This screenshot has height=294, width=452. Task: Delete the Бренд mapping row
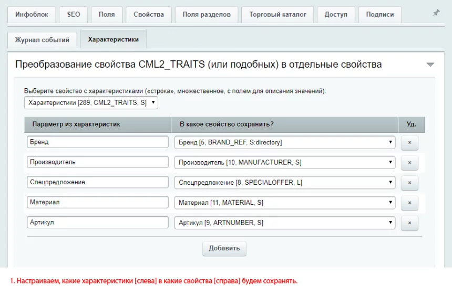pos(409,143)
